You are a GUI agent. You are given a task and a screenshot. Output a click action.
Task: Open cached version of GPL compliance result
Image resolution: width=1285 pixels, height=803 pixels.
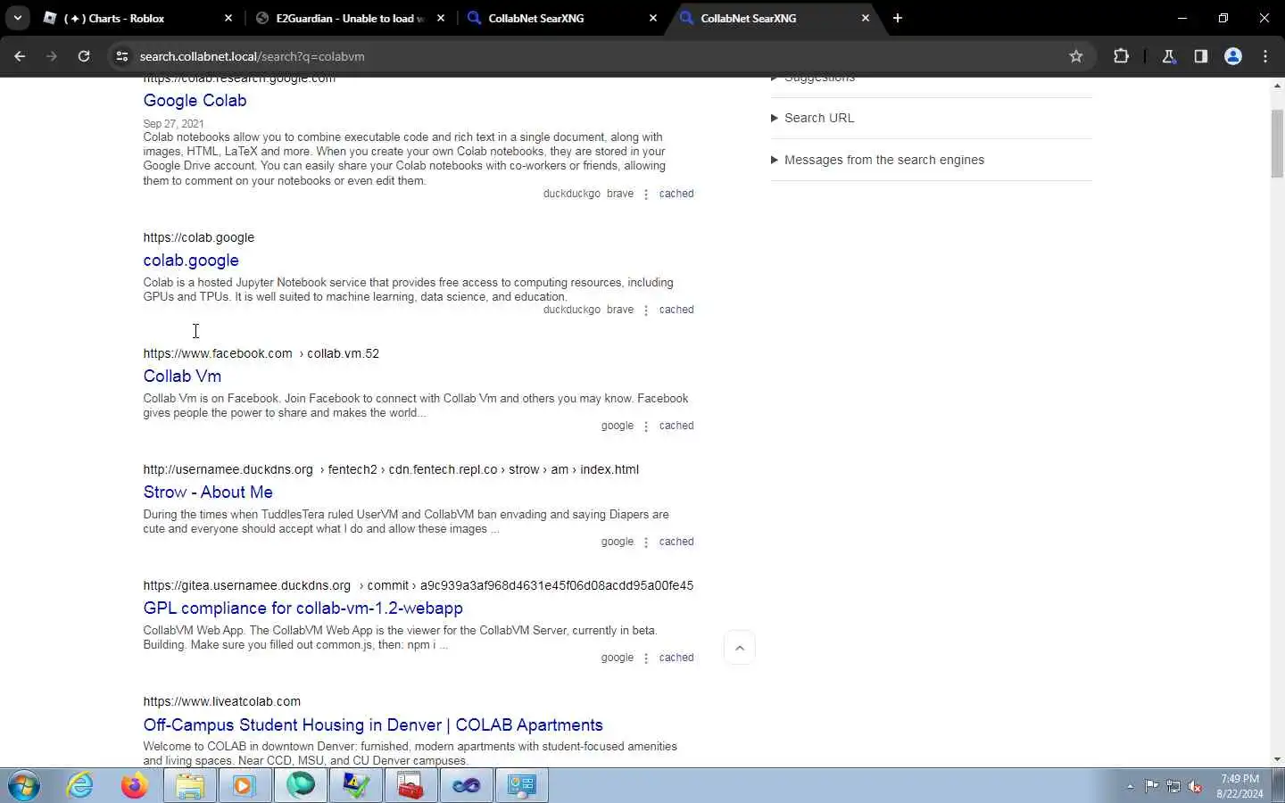[x=676, y=658]
